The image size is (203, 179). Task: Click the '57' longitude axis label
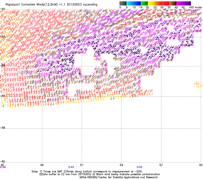[161, 165]
